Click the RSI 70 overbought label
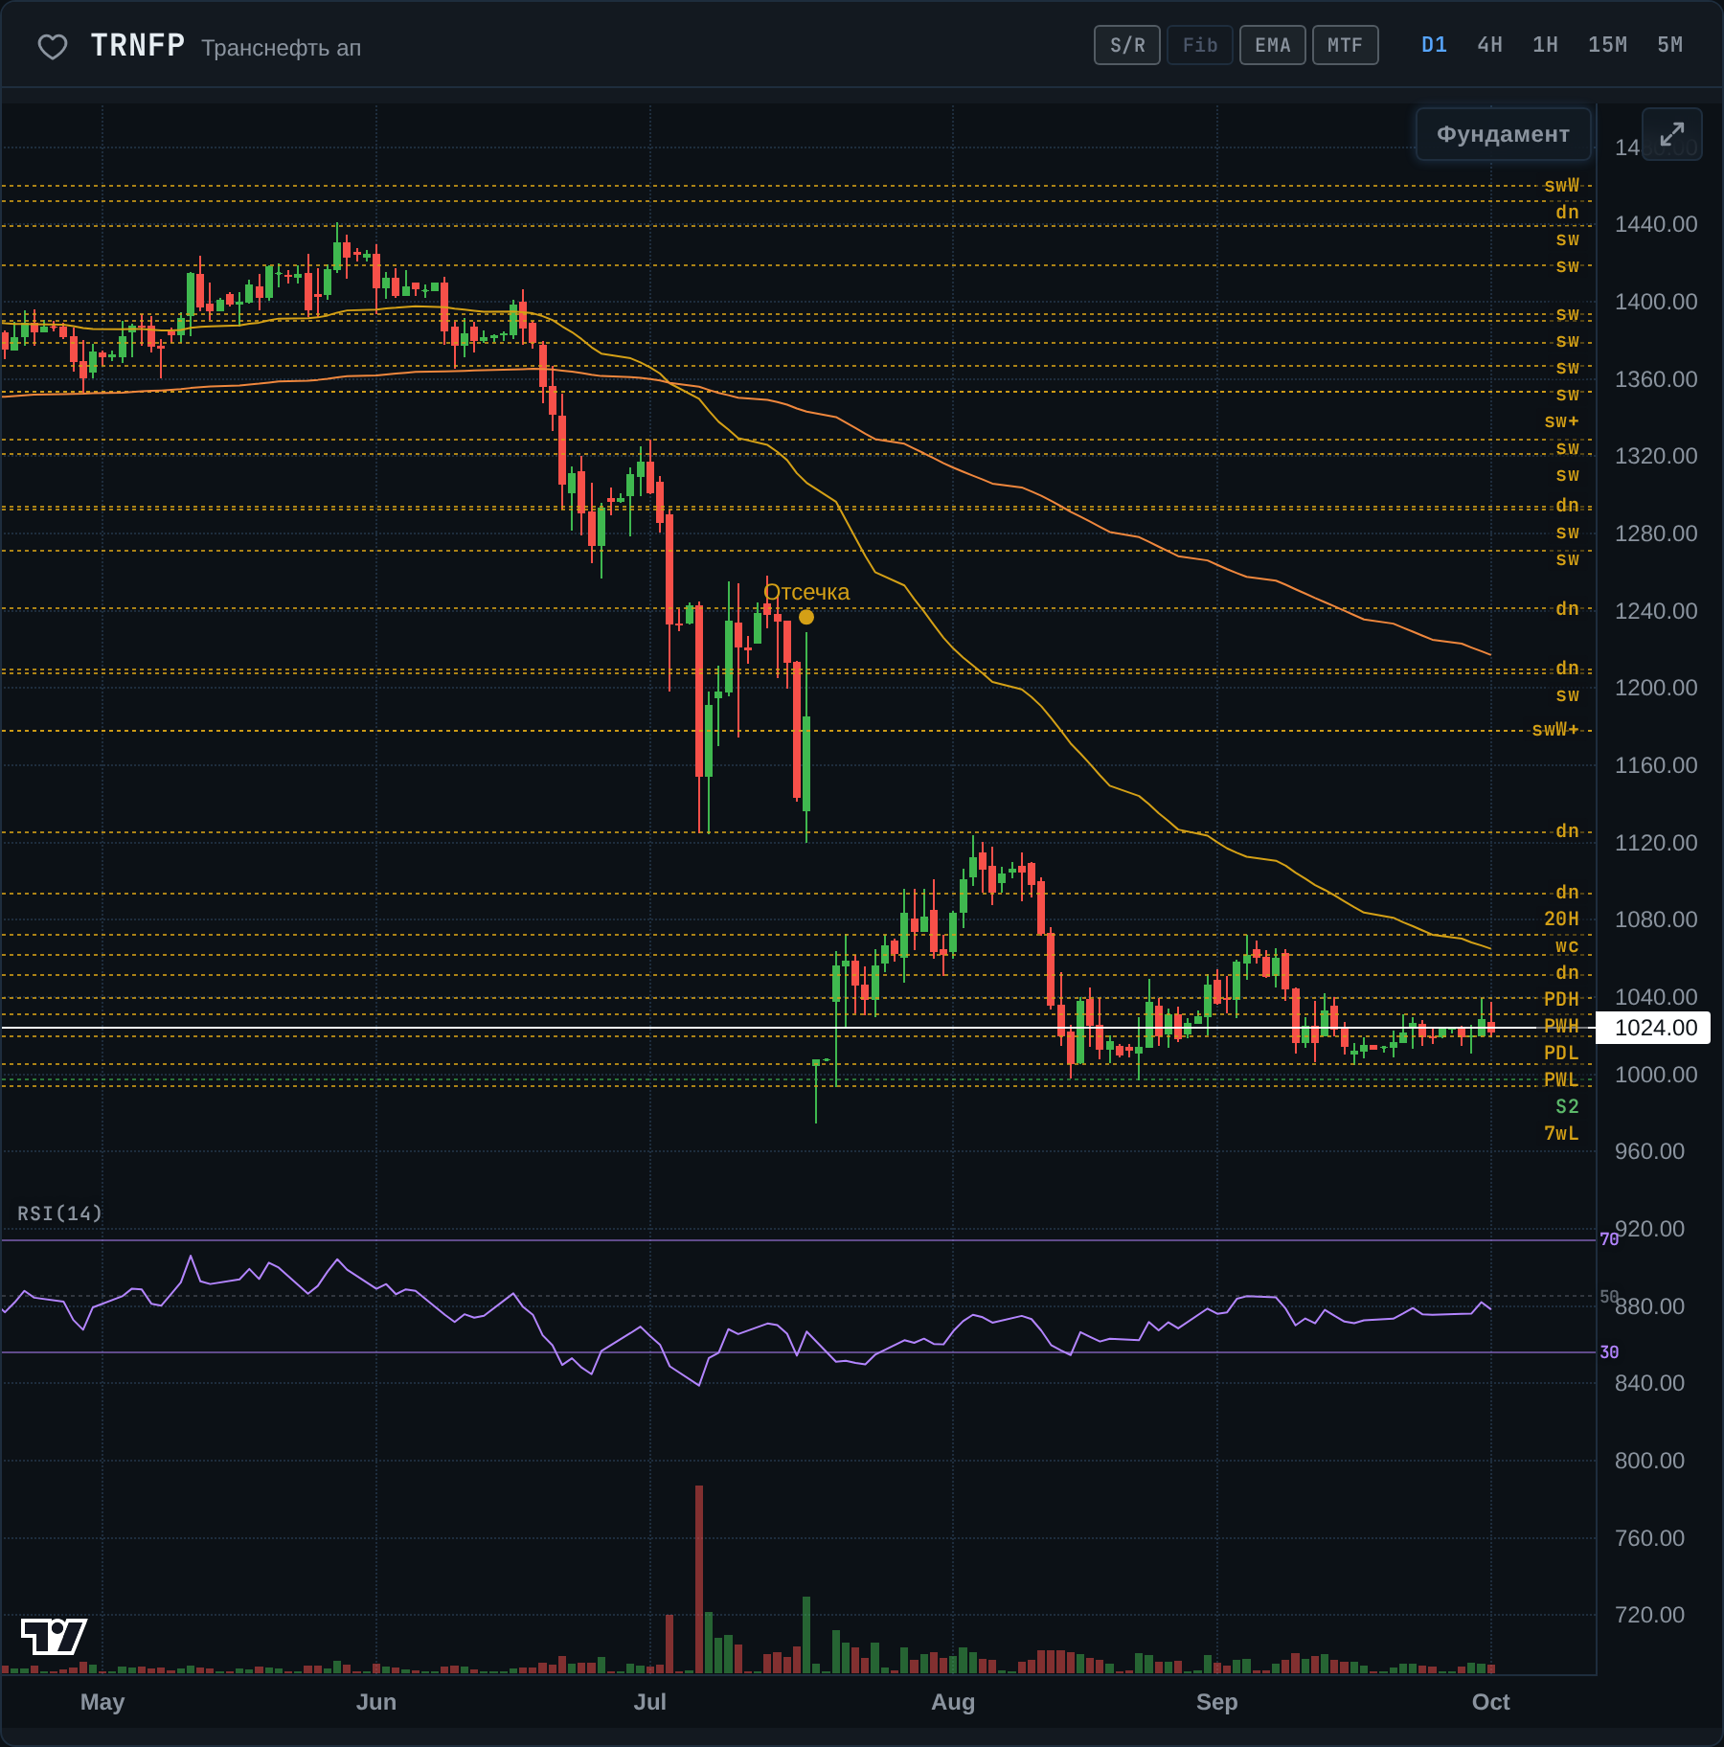This screenshot has height=1747, width=1724. coord(1609,1239)
